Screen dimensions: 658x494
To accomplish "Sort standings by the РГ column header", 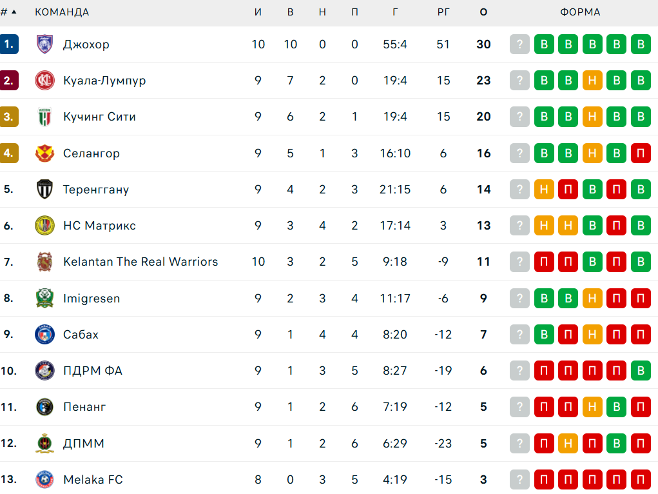I will coord(443,12).
